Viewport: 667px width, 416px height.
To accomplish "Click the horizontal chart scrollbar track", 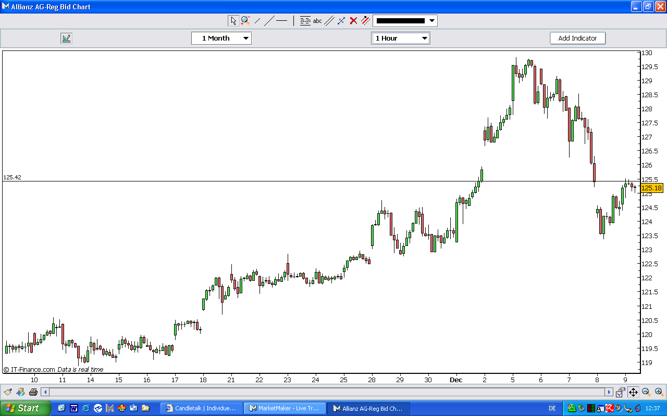I will click(x=327, y=392).
